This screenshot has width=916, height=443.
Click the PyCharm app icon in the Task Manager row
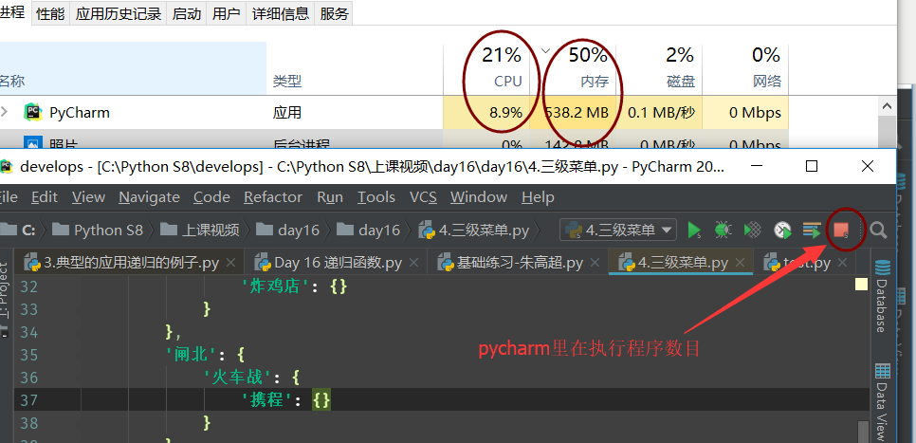tap(32, 112)
